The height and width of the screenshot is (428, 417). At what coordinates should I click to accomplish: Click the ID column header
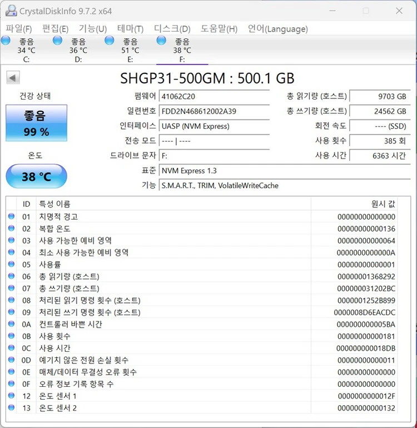(x=26, y=204)
